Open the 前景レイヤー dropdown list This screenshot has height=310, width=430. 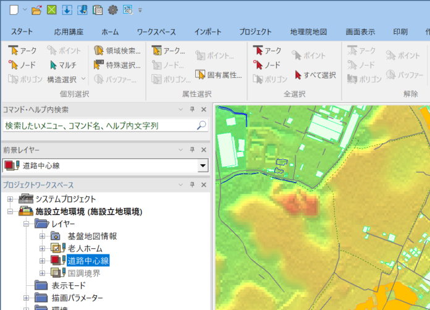point(202,165)
